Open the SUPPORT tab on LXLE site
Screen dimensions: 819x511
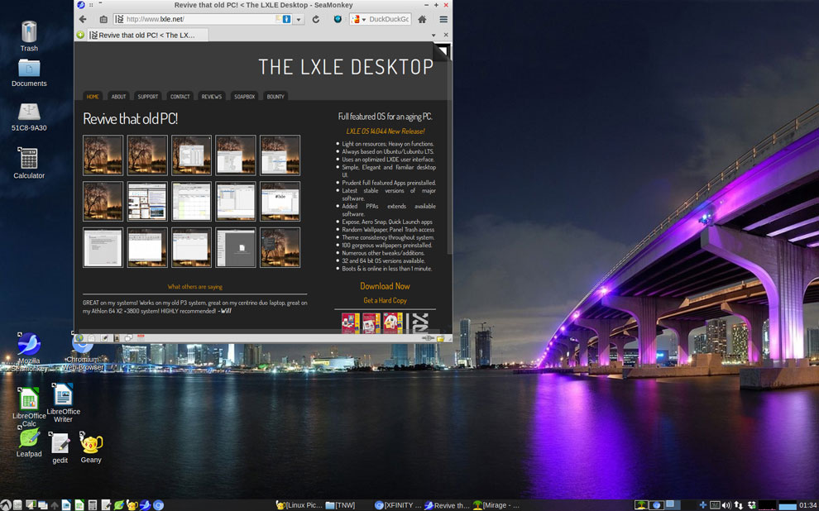click(x=148, y=97)
